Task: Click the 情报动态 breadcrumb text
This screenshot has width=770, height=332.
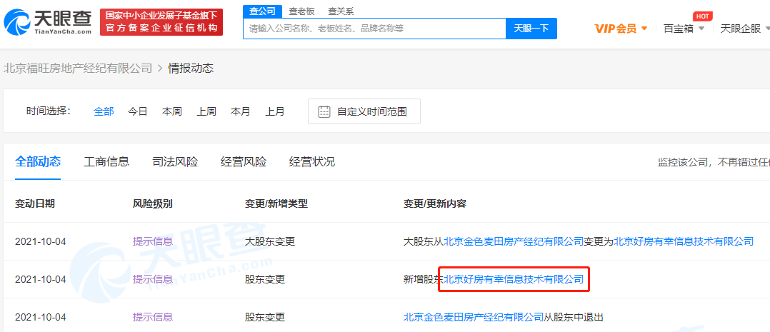Action: pyautogui.click(x=191, y=69)
